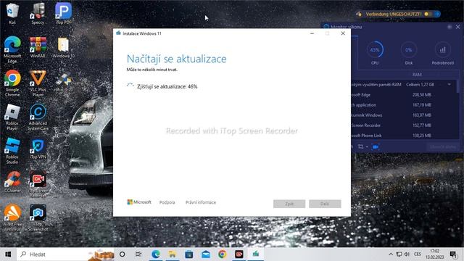Open Google Chrome from the taskbar
Viewport: 464px width, 261px height.
pos(223,254)
